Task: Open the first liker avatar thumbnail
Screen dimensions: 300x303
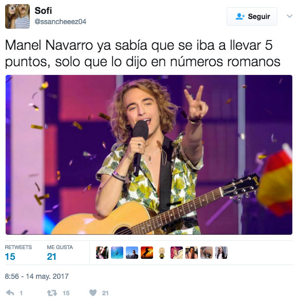Action: pyautogui.click(x=102, y=253)
